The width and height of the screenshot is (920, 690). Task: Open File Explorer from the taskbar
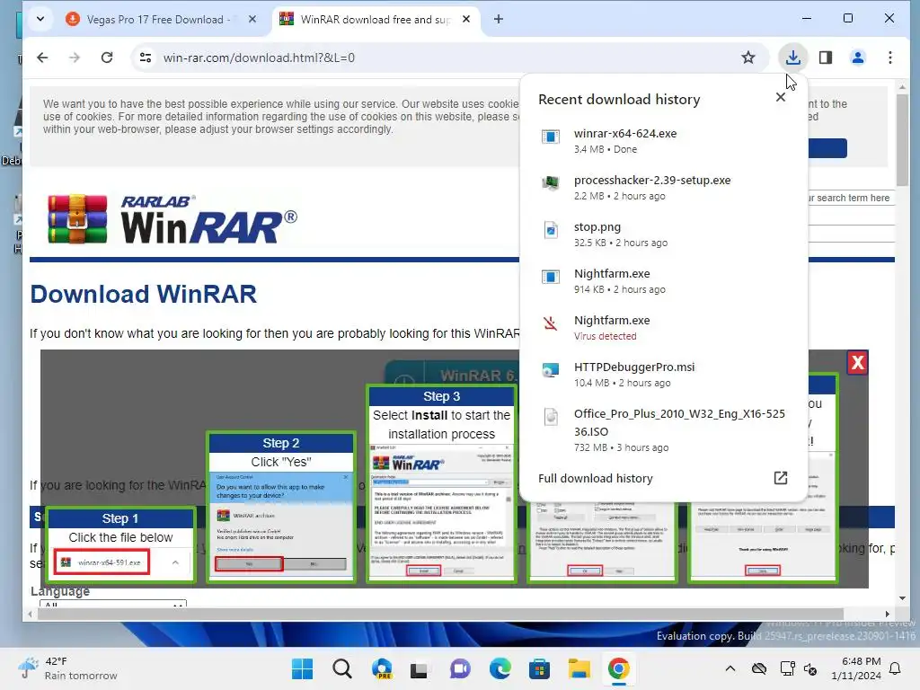point(579,668)
